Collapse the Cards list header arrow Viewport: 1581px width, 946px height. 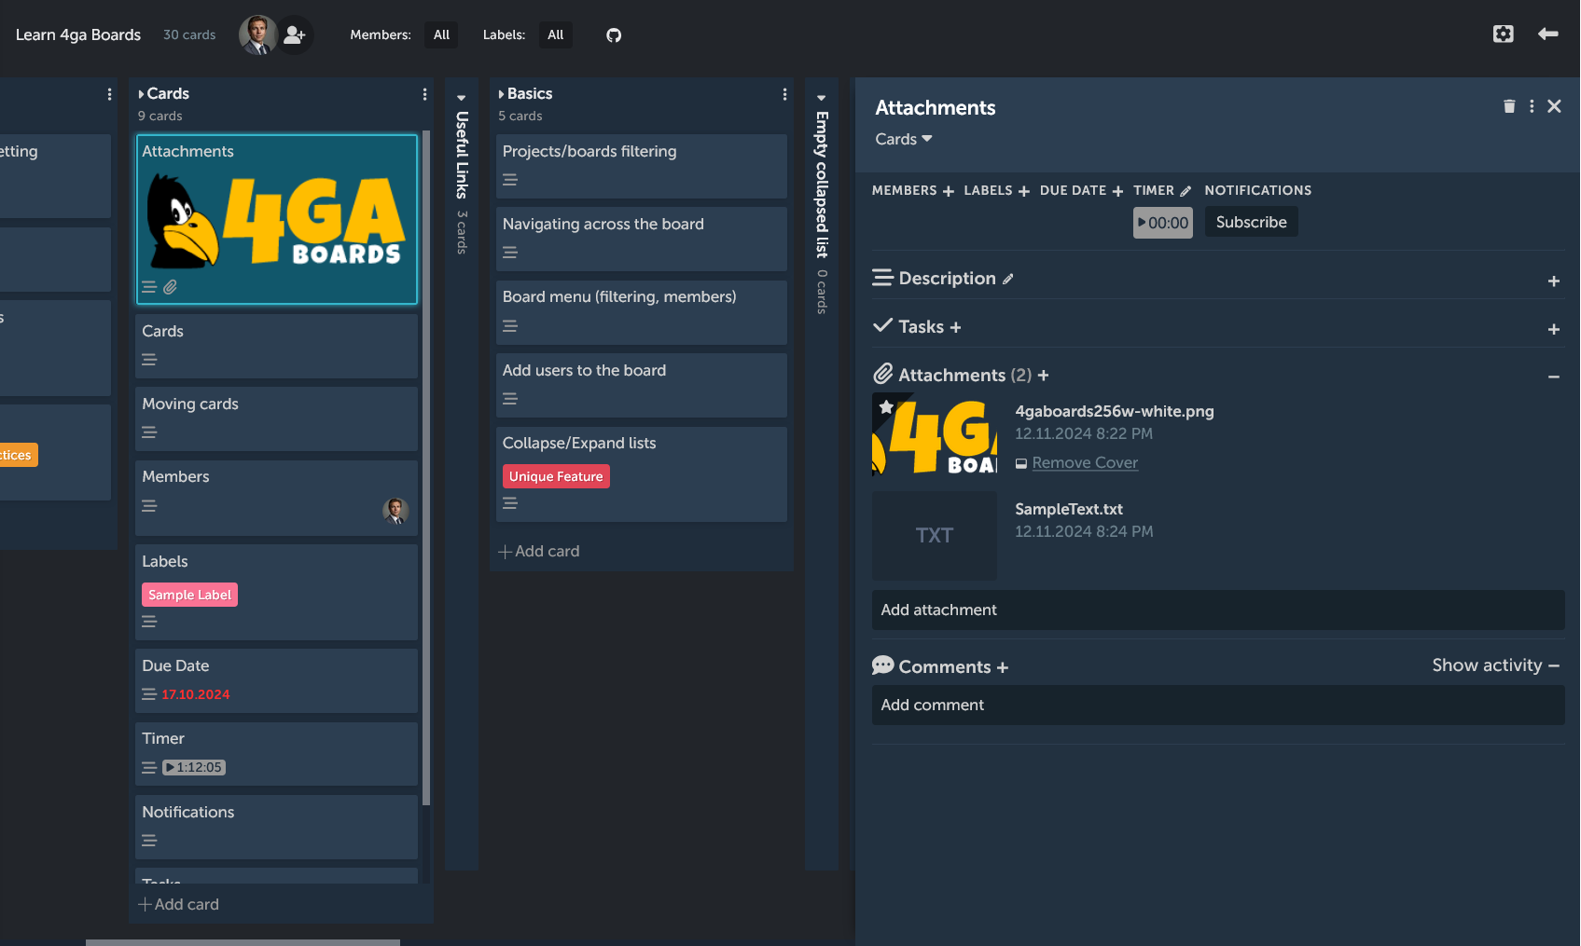[x=141, y=94]
